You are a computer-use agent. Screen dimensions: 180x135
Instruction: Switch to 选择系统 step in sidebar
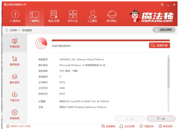point(15,61)
